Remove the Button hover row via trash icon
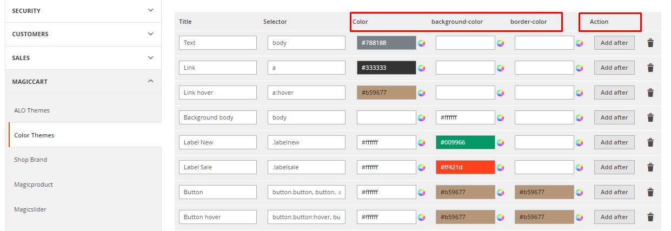 click(650, 217)
